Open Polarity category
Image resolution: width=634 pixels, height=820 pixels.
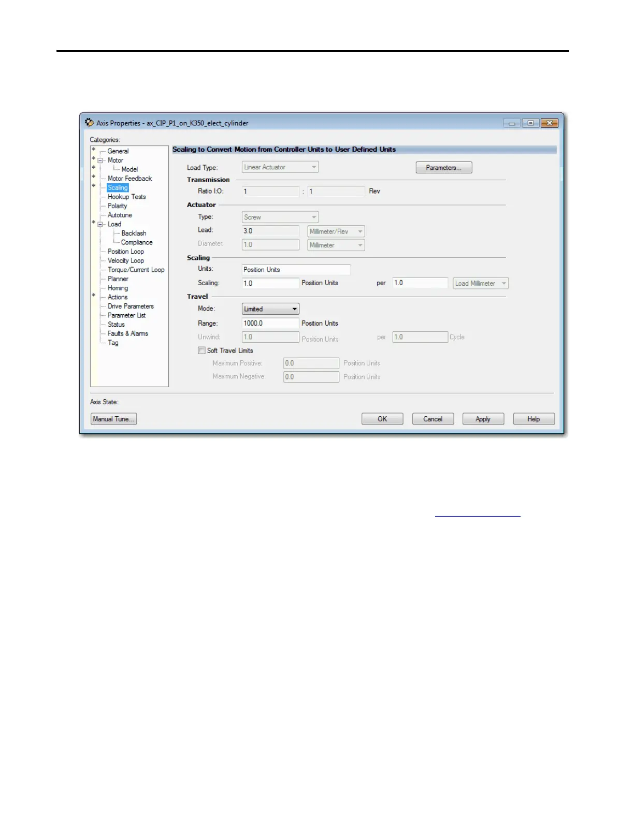click(118, 206)
